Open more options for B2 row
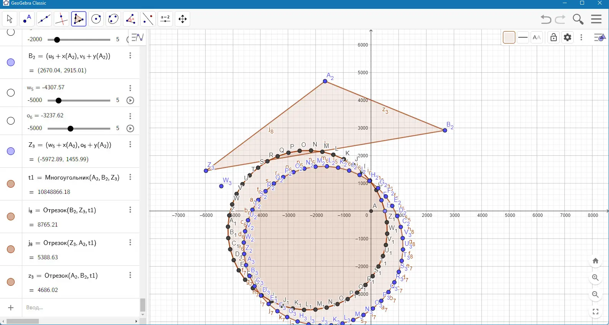 point(130,56)
